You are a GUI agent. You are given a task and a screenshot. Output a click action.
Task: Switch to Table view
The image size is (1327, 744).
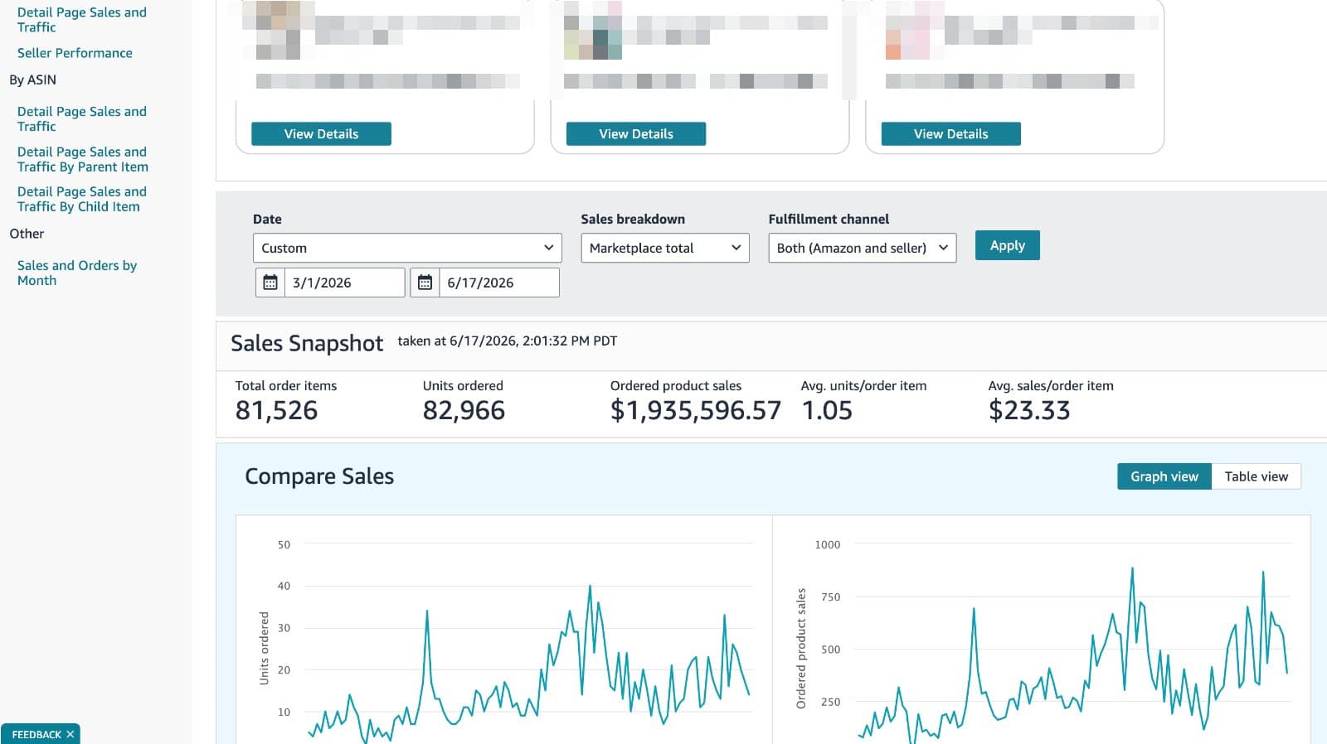coord(1256,476)
